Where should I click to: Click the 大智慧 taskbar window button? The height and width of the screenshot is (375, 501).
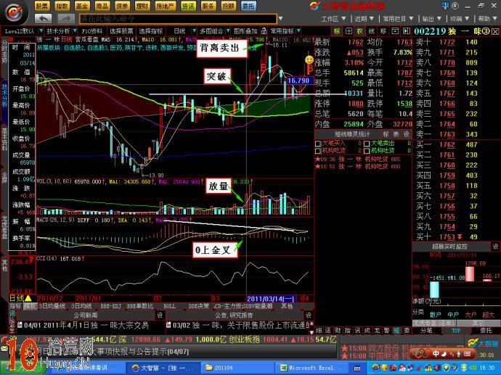click(x=163, y=368)
